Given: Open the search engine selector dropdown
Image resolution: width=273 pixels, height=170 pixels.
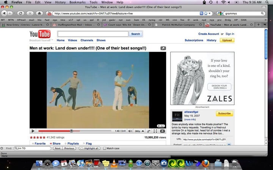Looking at the screenshot, I should pyautogui.click(x=220, y=13).
